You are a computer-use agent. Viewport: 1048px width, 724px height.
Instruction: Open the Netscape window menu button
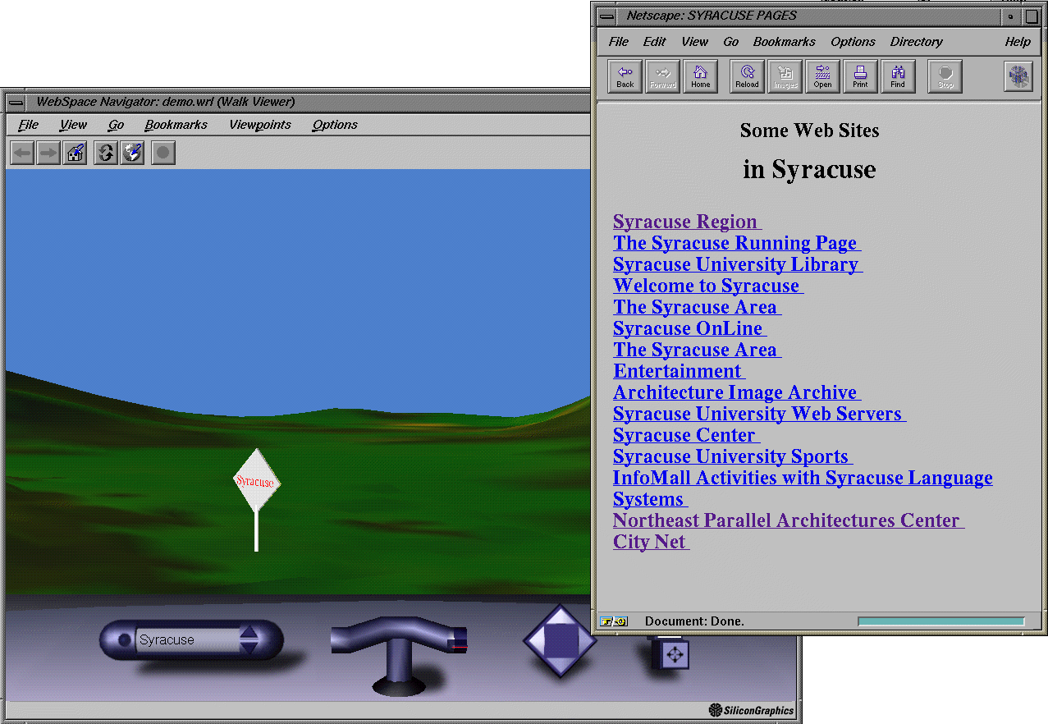606,16
